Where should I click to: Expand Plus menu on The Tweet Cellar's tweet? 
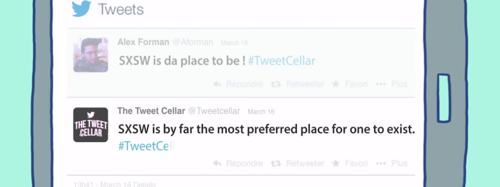click(392, 164)
